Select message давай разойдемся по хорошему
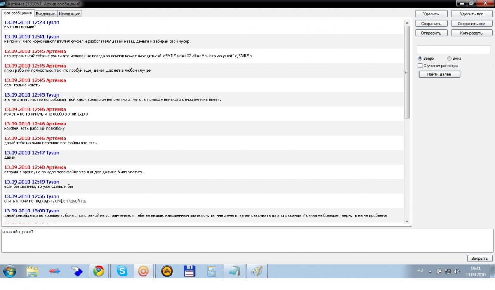The width and height of the screenshot is (495, 290). 196,215
